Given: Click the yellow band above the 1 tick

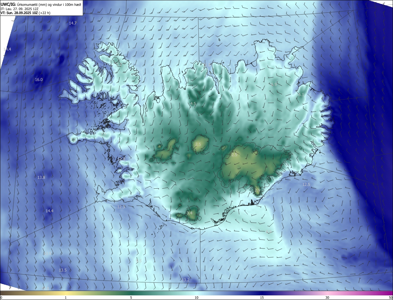Looking at the screenshot, I should tap(66, 293).
